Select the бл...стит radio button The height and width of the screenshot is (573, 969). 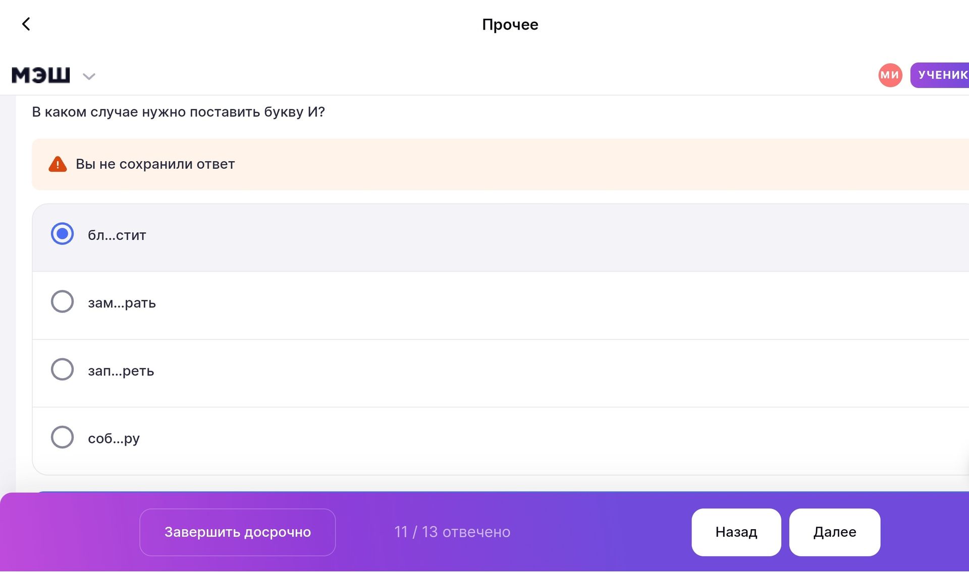pos(63,234)
